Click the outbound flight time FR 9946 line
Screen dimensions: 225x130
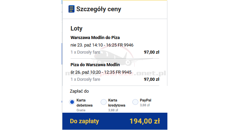tap(102, 45)
